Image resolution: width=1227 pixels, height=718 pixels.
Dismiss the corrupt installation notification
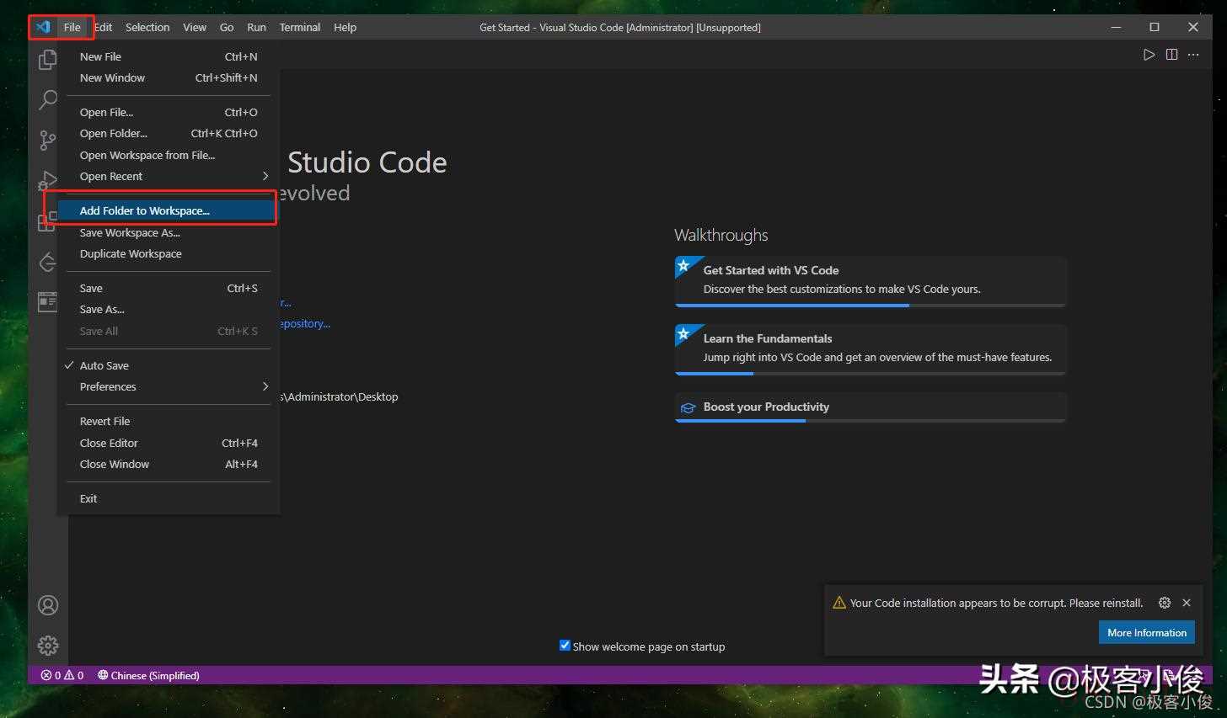pos(1187,603)
